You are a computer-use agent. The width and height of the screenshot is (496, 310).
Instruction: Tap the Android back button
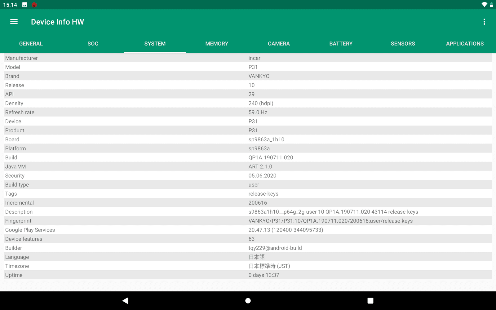point(125,300)
